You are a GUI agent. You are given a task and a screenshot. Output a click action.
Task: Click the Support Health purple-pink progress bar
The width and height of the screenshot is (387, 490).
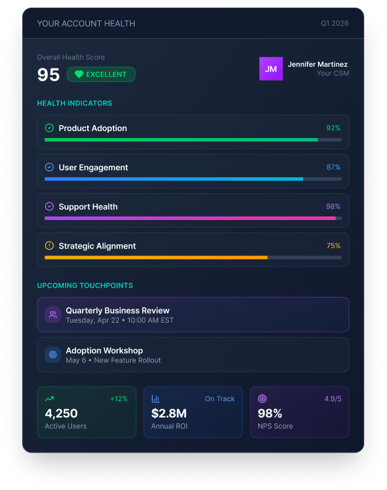pyautogui.click(x=193, y=219)
